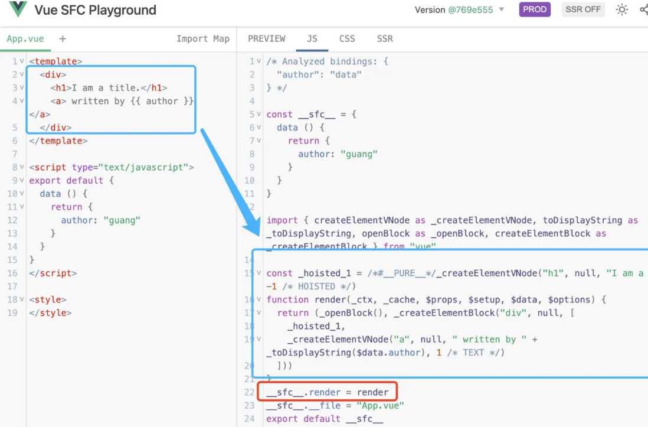Fold the <h1> line 3 in App.vue
648x427 pixels.
coord(21,88)
